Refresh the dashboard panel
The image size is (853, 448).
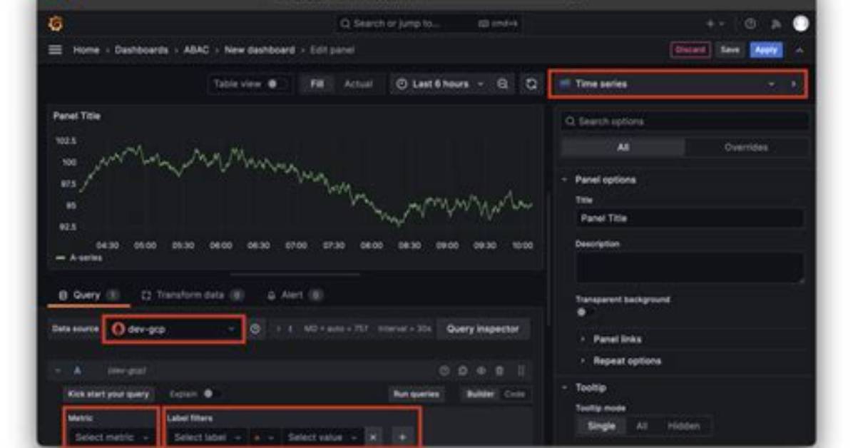pos(531,84)
